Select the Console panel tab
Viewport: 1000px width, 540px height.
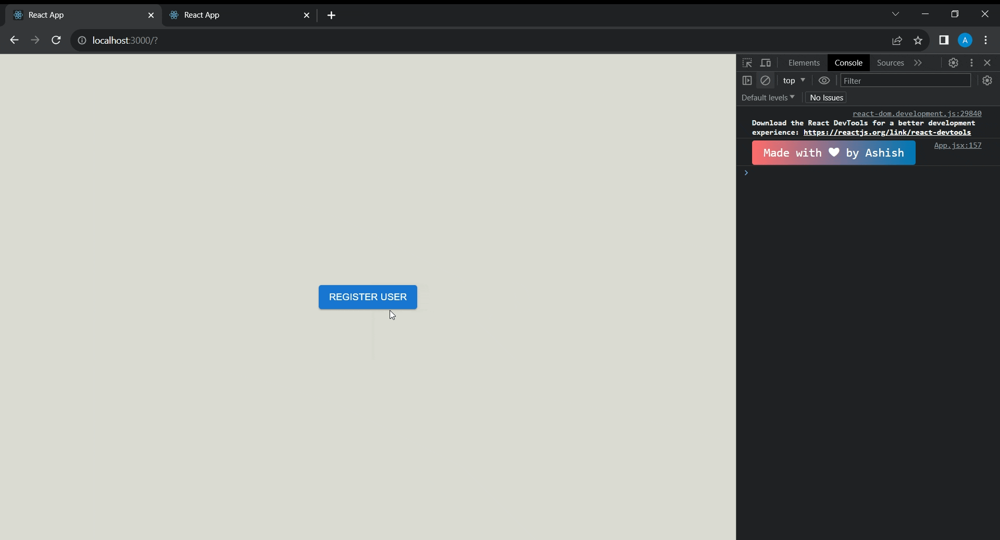[848, 63]
